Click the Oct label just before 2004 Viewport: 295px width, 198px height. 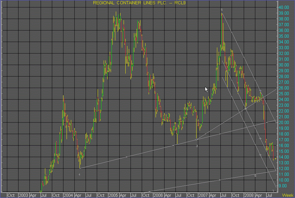click(56, 195)
